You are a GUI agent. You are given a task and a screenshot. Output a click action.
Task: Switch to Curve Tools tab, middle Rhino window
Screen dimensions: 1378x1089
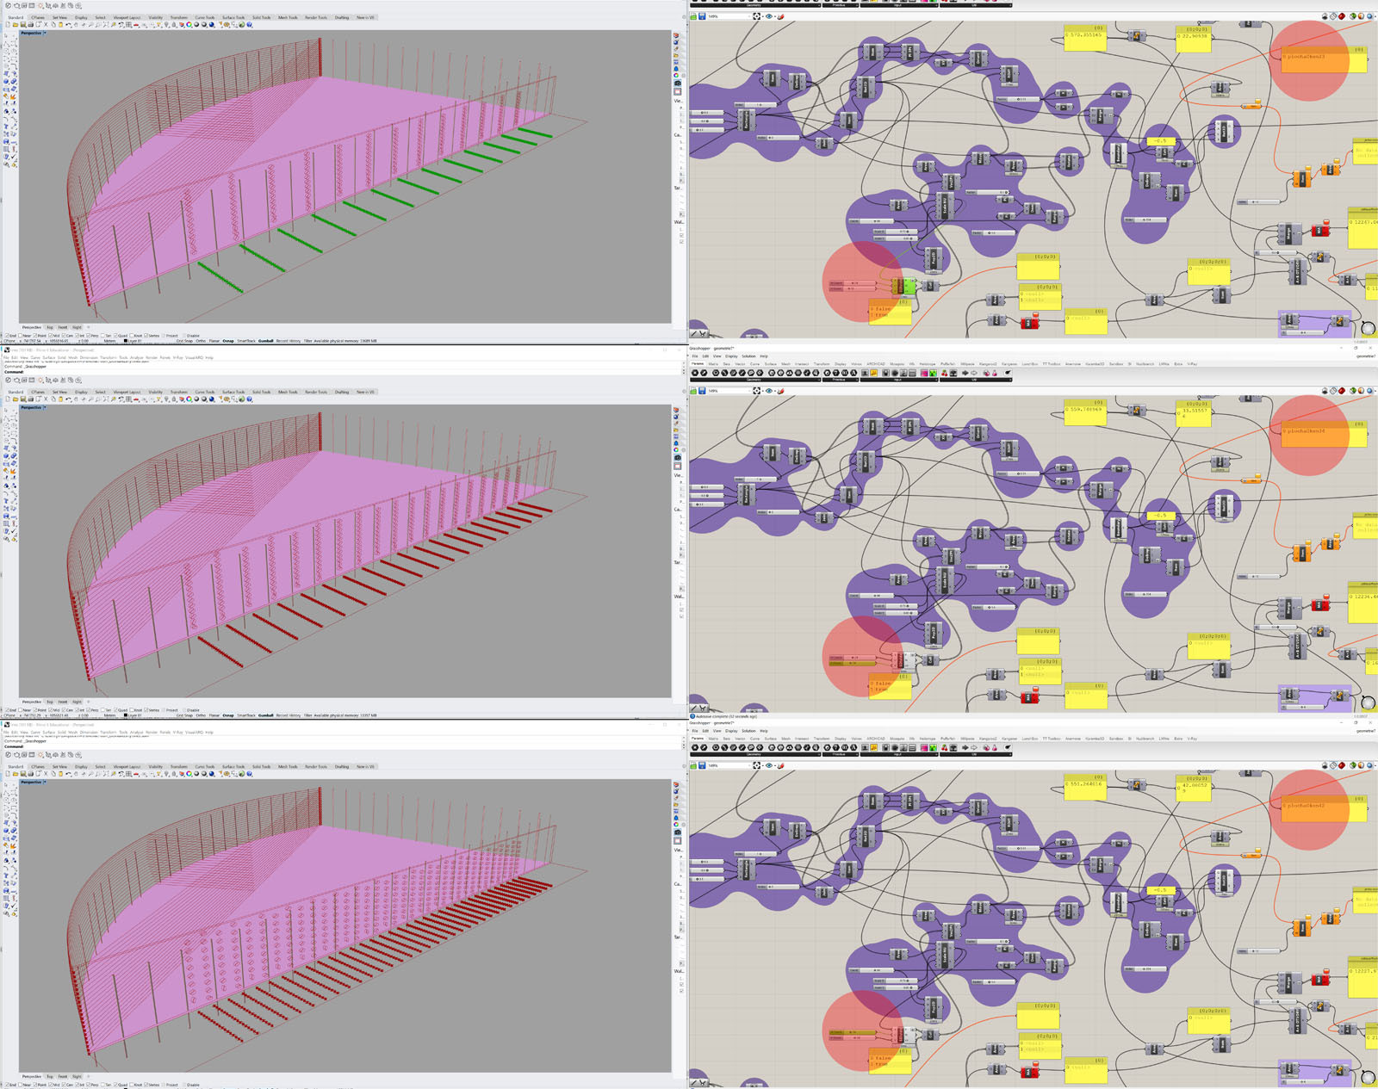[x=205, y=392]
